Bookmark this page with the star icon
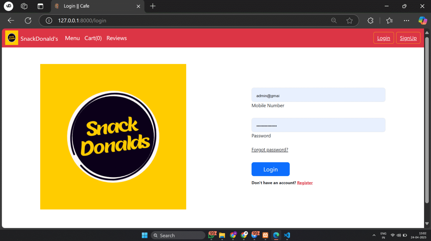 click(349, 20)
